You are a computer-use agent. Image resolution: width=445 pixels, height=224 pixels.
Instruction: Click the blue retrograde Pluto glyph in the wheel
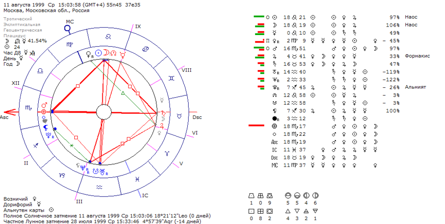click(49, 135)
